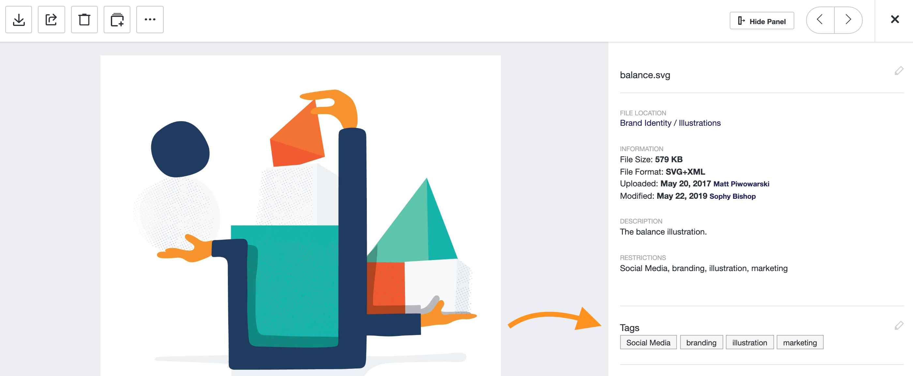Click the download icon

tap(19, 20)
